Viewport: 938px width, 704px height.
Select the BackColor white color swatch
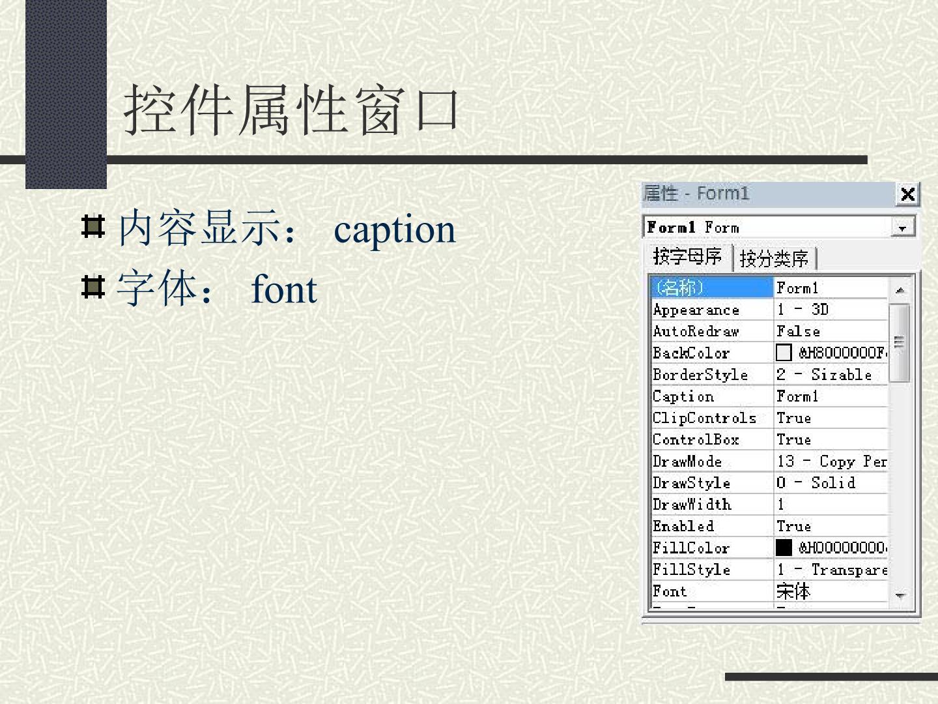(784, 353)
